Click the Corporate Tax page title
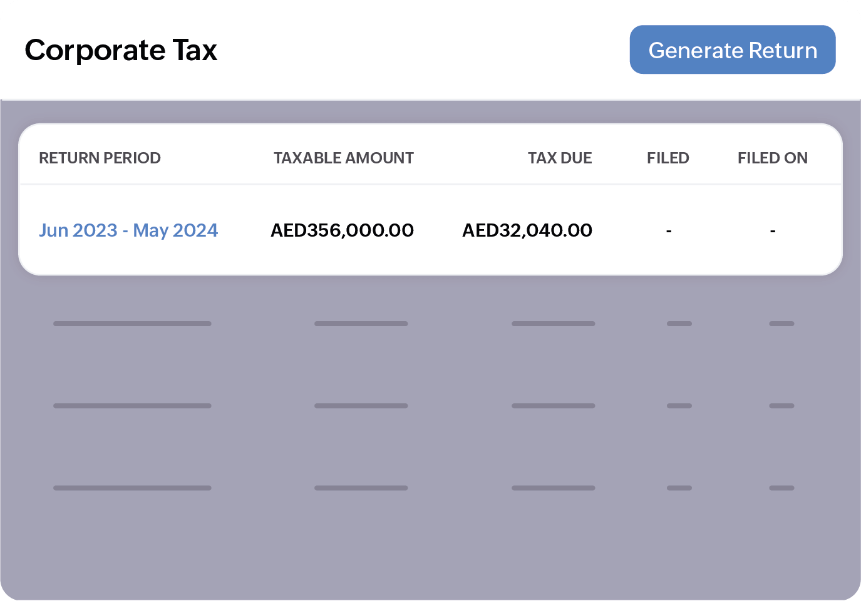The image size is (861, 601). click(120, 49)
